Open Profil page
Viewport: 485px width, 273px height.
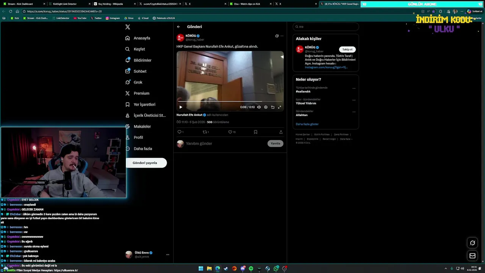tap(134, 137)
